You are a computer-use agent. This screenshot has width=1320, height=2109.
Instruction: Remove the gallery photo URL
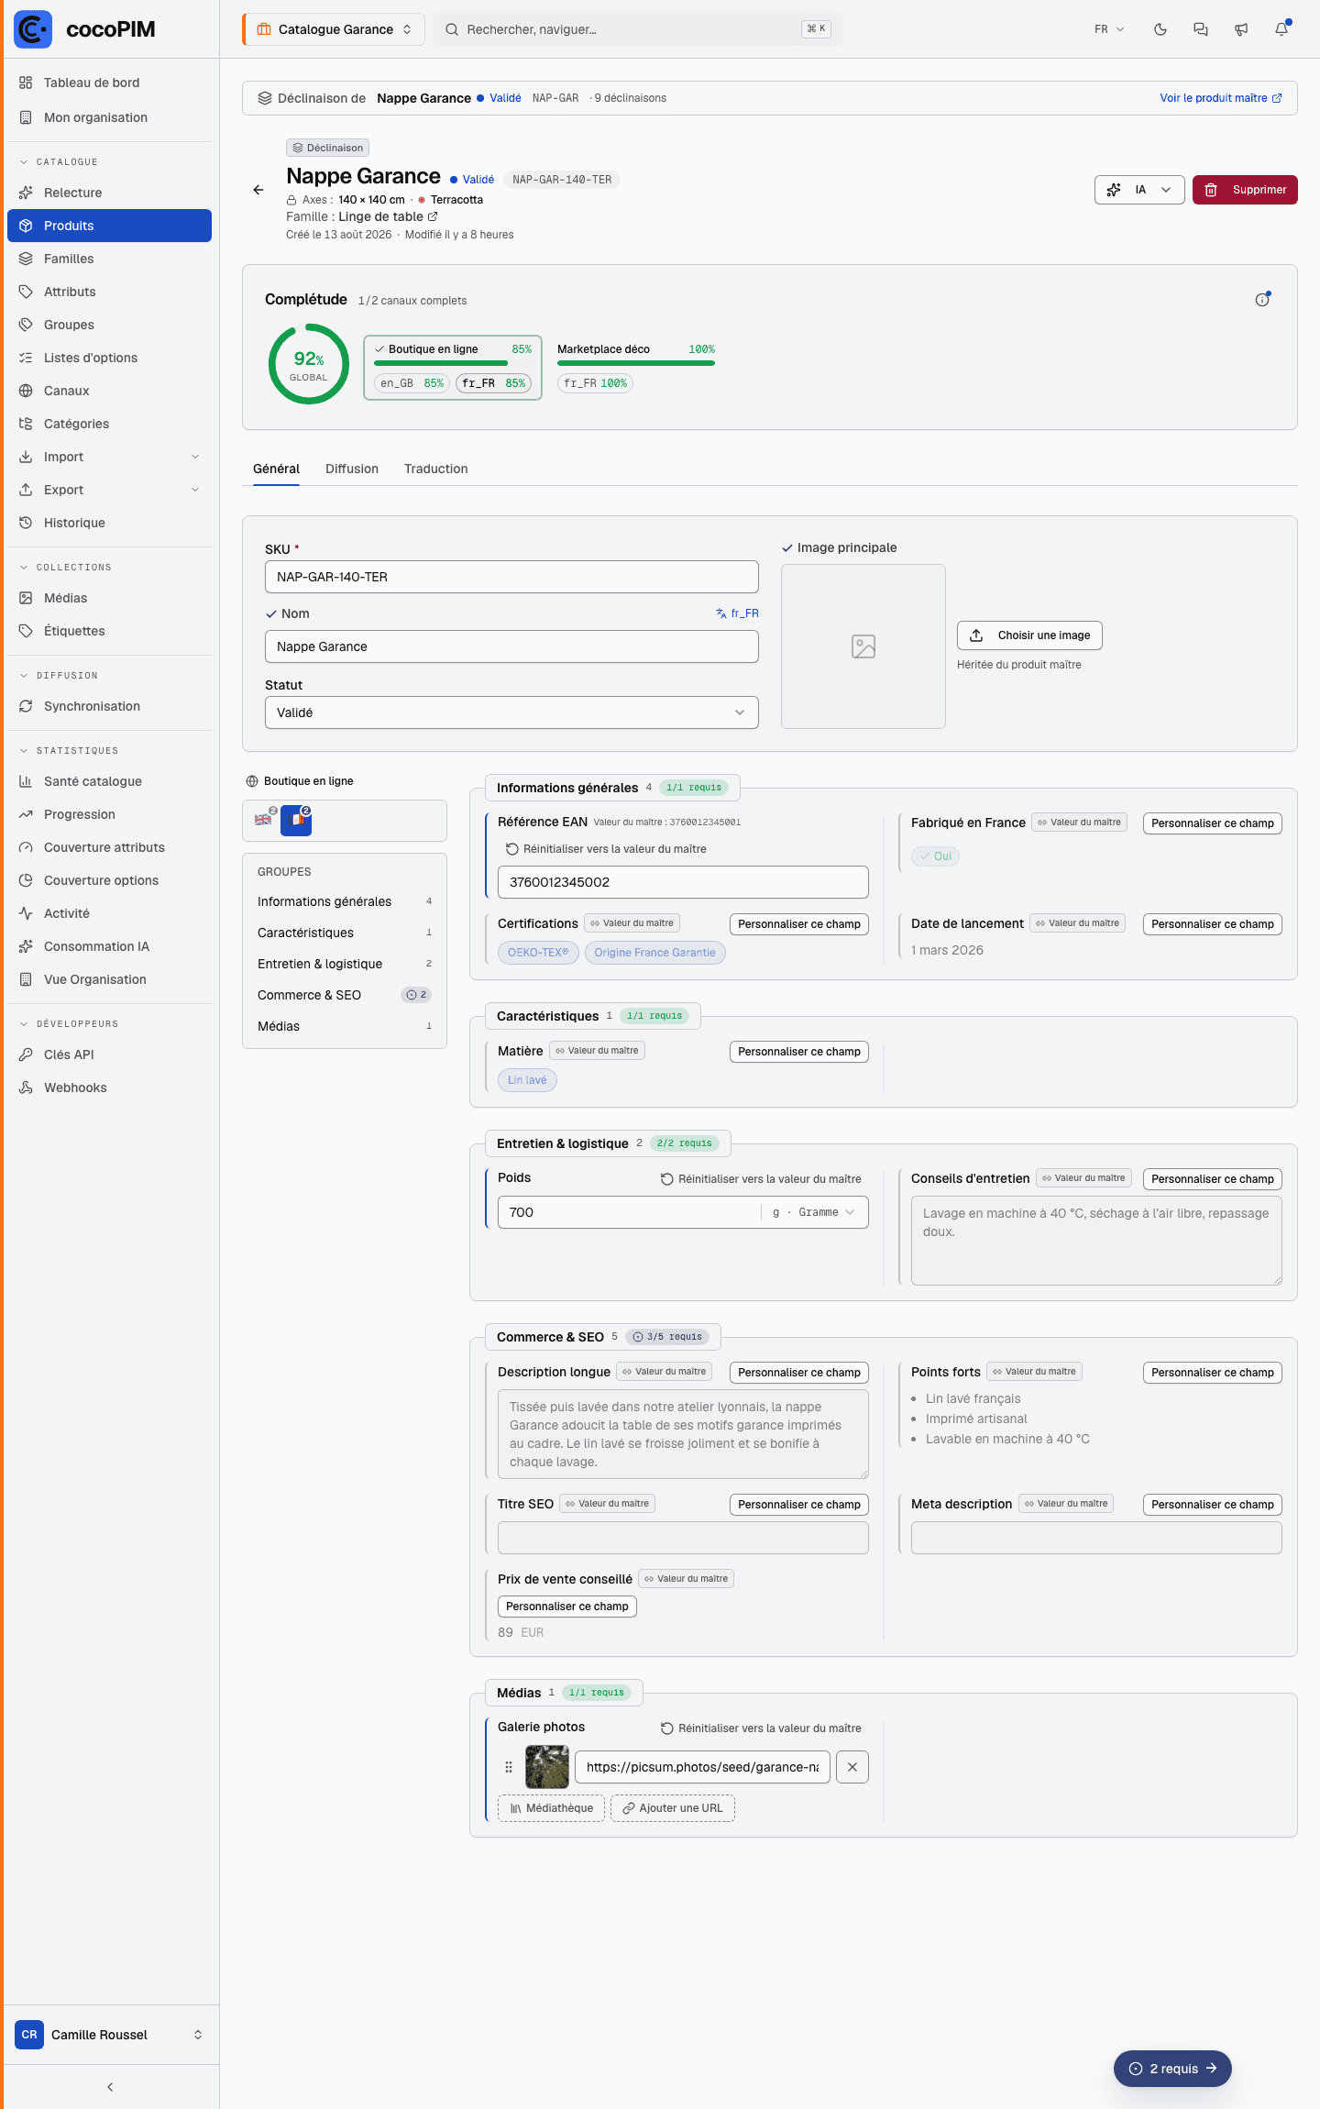point(852,1767)
